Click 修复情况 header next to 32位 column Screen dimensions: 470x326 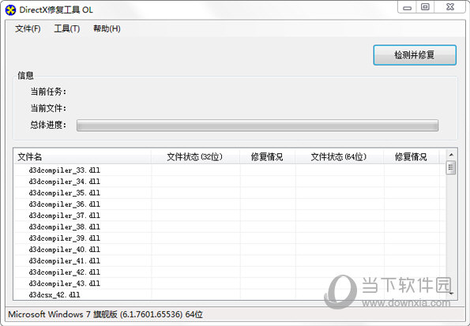[x=267, y=157]
